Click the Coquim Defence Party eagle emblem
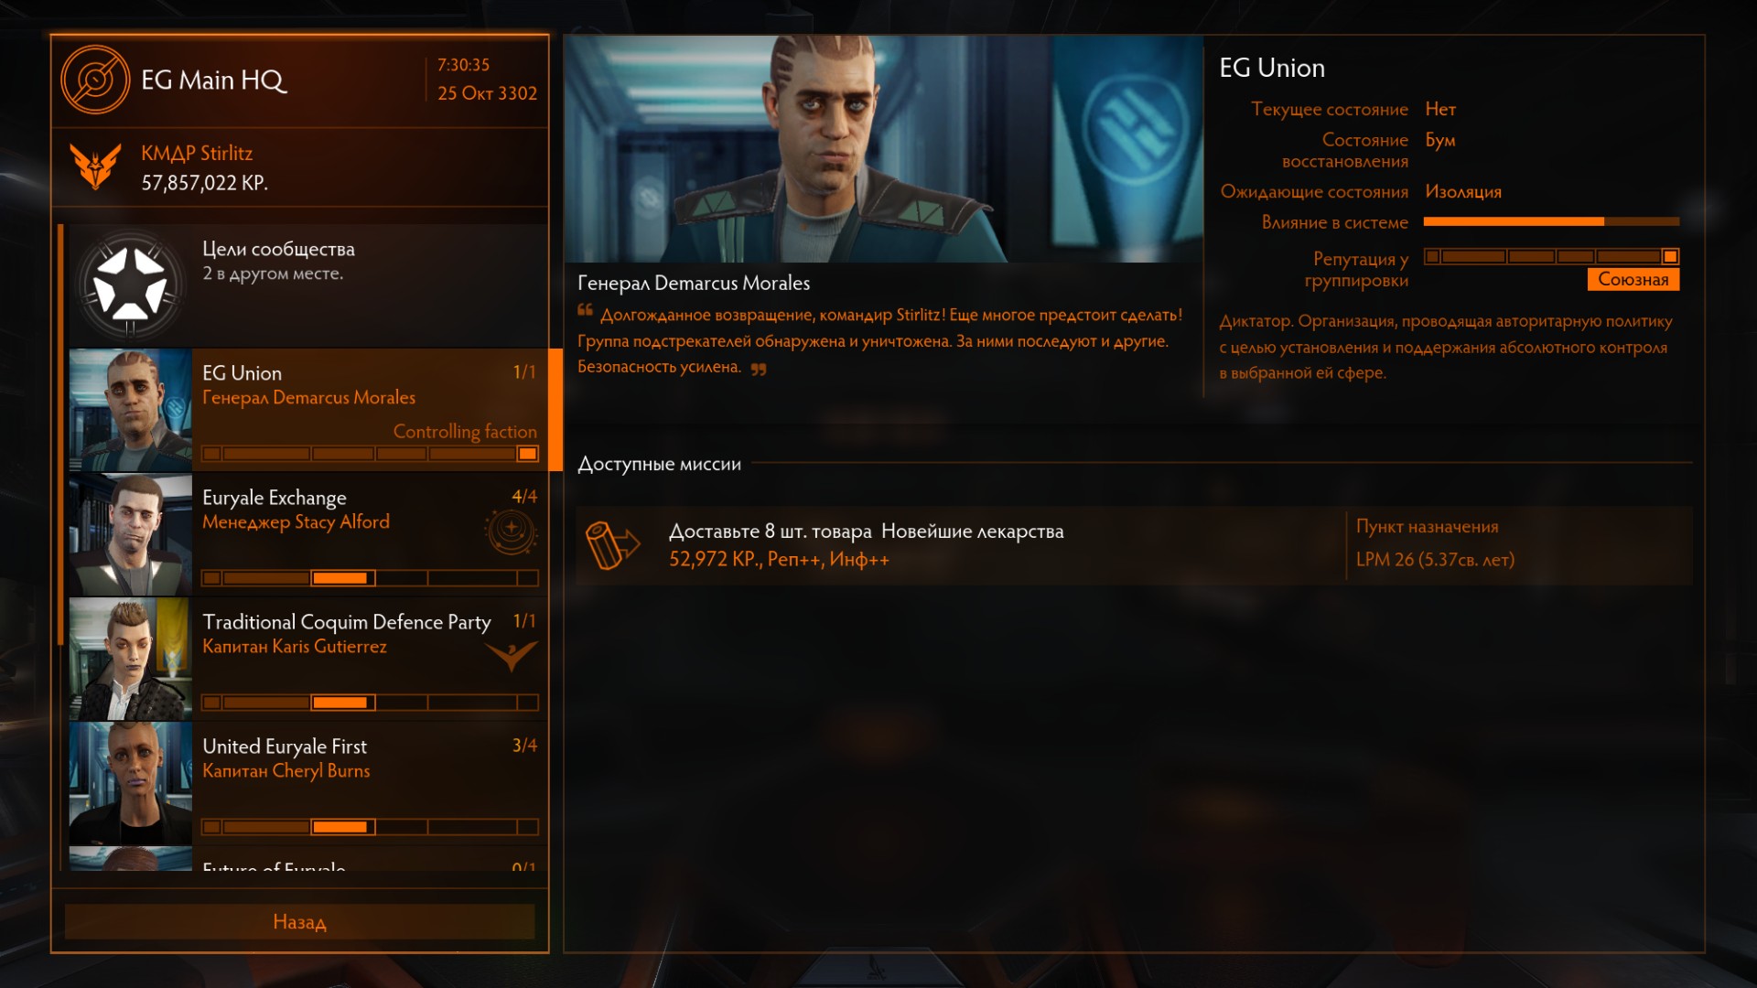Viewport: 1757px width, 988px height. 511,655
